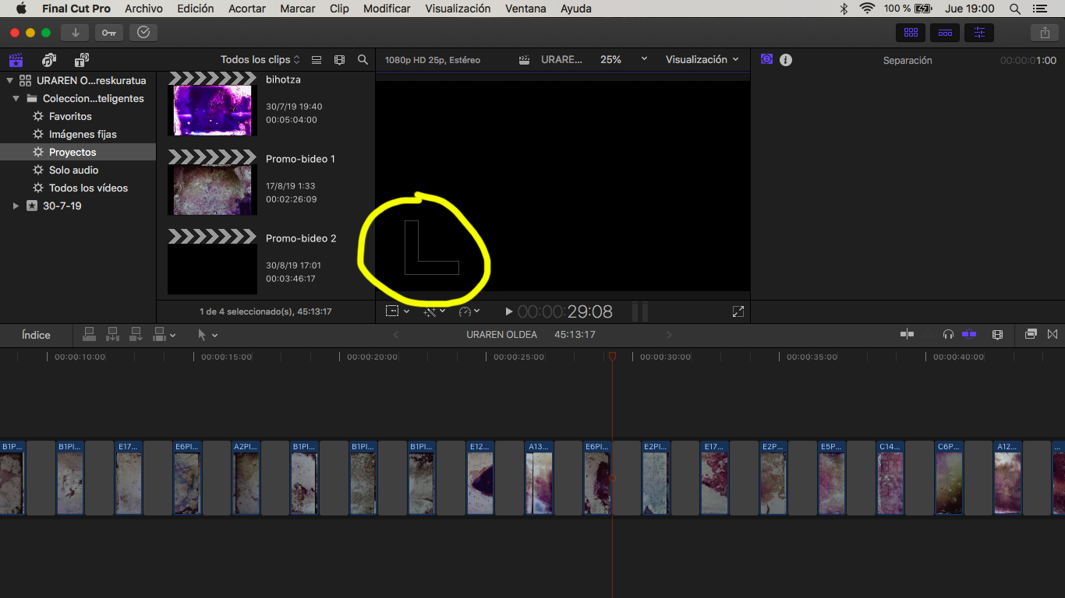1065x598 pixels.
Task: Switch browser to list view
Action: [x=317, y=60]
